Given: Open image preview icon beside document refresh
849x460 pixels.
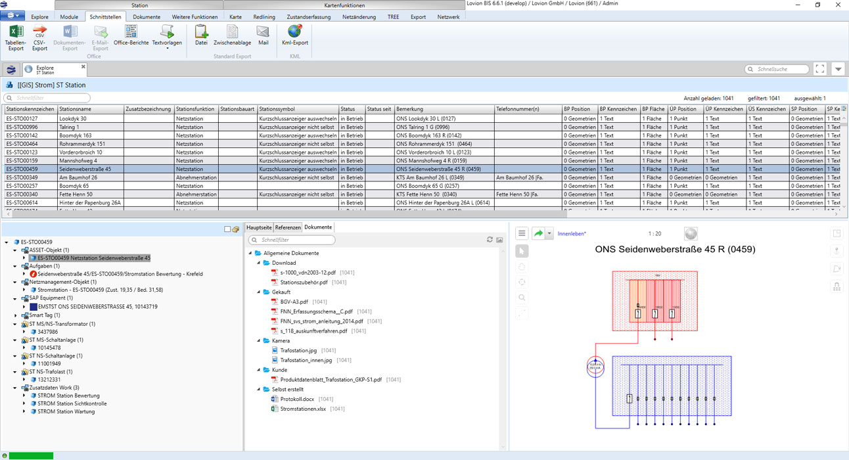Looking at the screenshot, I should [x=499, y=240].
